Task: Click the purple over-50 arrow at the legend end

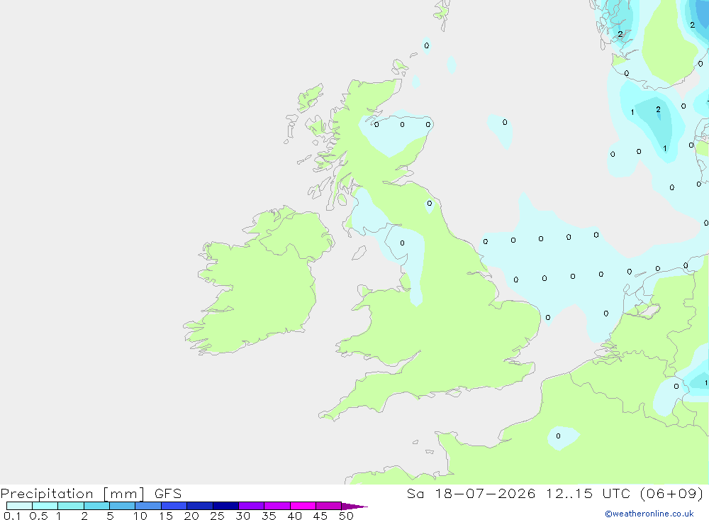Action: (354, 506)
